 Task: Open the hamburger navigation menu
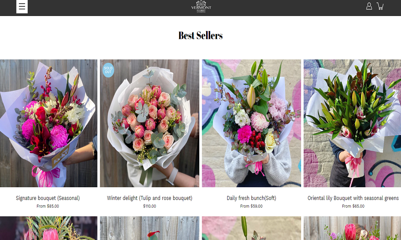tap(22, 6)
